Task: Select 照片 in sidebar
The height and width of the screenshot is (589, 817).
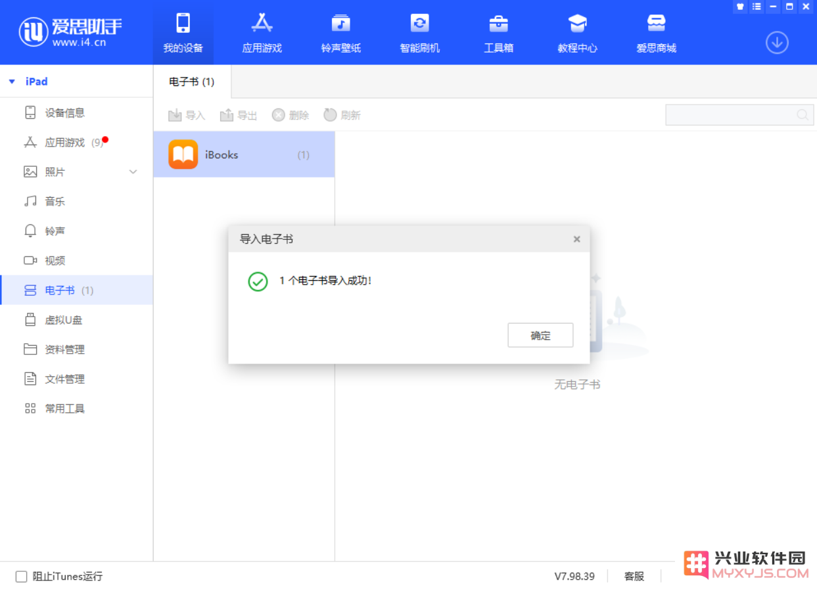Action: tap(76, 172)
